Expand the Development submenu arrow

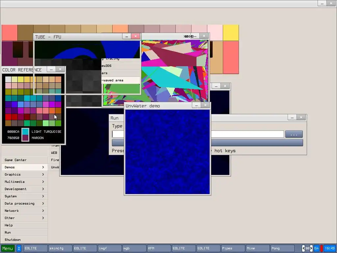tap(43, 189)
